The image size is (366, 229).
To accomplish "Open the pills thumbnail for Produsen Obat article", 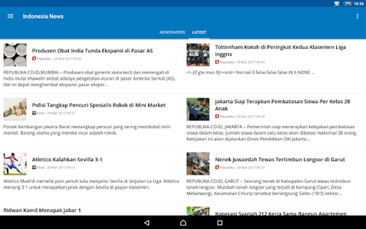I will pyautogui.click(x=15, y=55).
